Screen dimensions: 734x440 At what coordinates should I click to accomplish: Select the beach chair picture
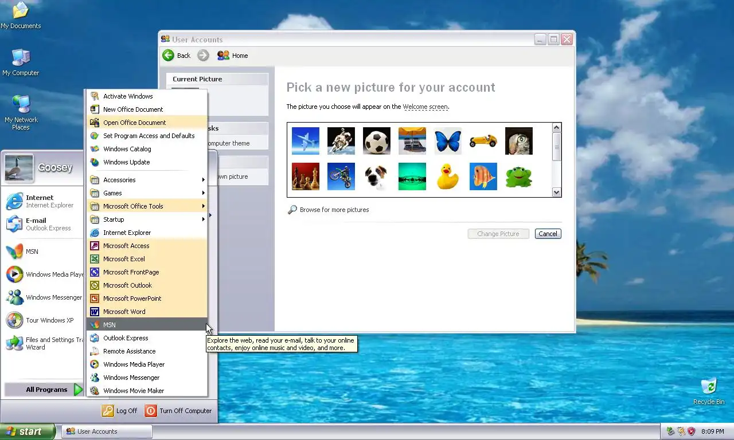point(412,141)
